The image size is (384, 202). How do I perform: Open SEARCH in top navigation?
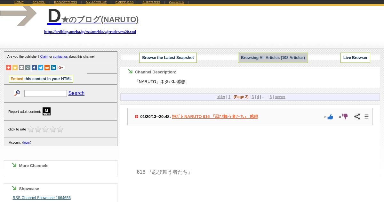(x=39, y=2)
